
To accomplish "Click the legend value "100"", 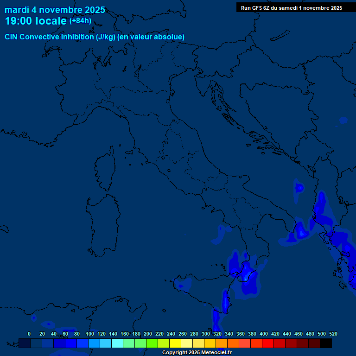I will click(x=89, y=334).
